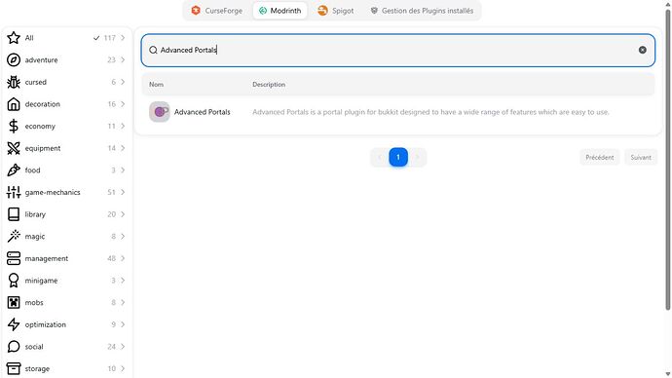This screenshot has width=672, height=378.
Task: Expand the library category chevron
Action: point(123,214)
